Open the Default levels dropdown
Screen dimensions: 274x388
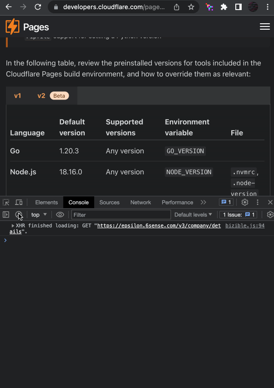[193, 215]
